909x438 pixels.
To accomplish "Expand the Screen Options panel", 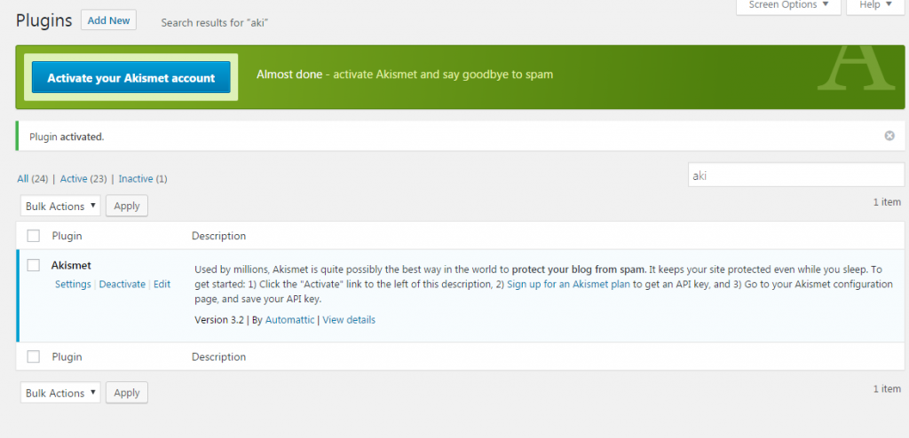I will (788, 5).
